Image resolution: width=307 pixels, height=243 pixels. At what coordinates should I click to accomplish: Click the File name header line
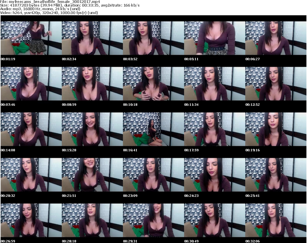click(x=50, y=2)
